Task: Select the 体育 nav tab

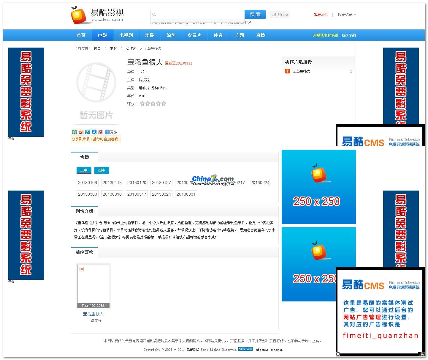Action: pos(218,35)
